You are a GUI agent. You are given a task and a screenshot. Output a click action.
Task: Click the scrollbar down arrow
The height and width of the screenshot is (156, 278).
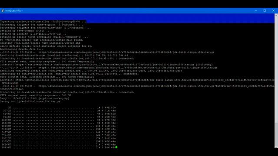[276, 147]
